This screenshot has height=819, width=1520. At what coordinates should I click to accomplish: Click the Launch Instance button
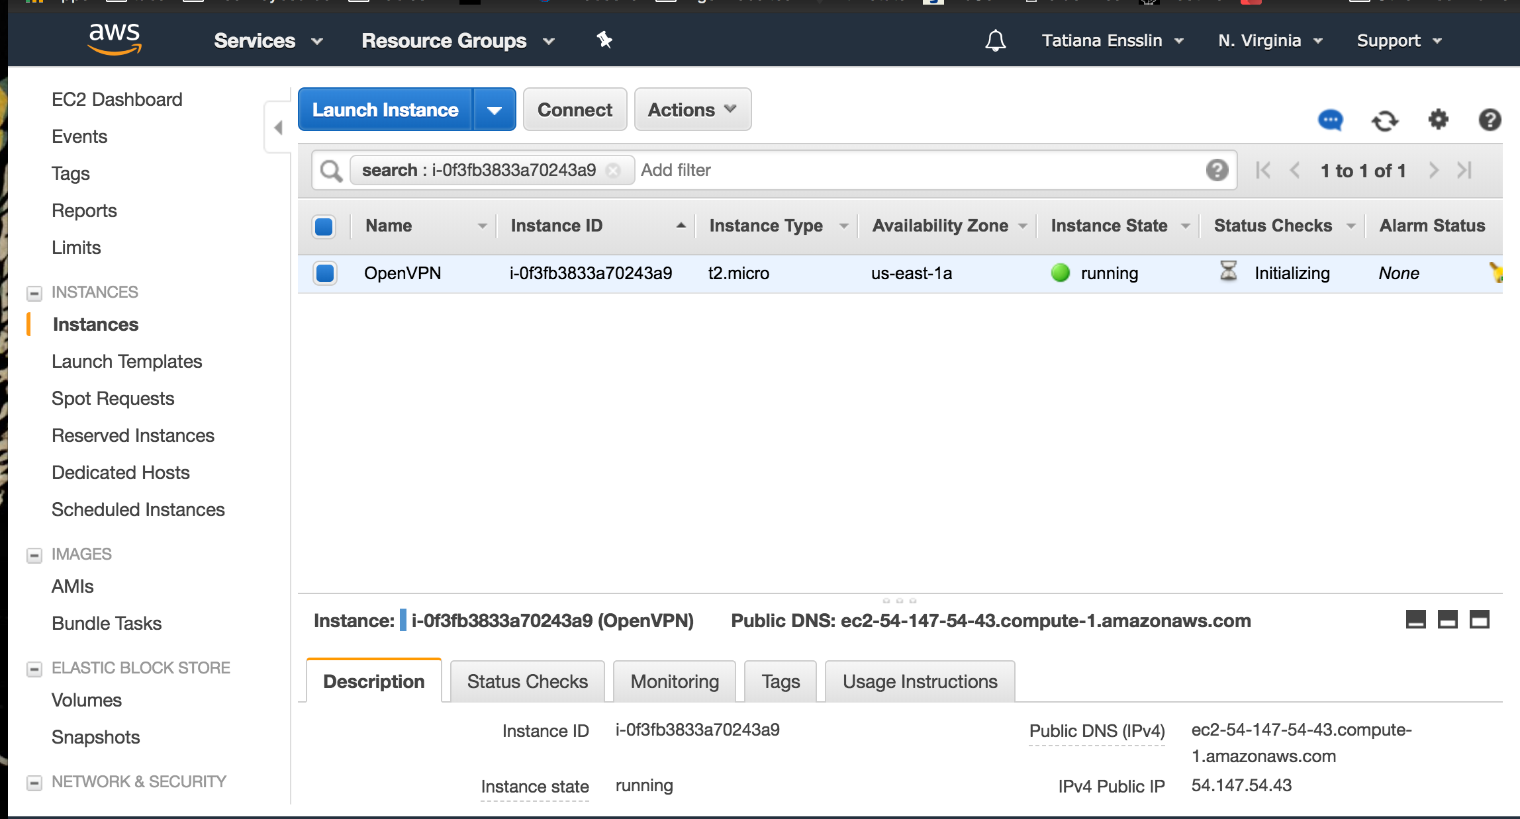point(385,110)
